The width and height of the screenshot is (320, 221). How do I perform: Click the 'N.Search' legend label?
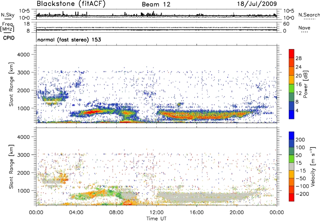(x=309, y=15)
